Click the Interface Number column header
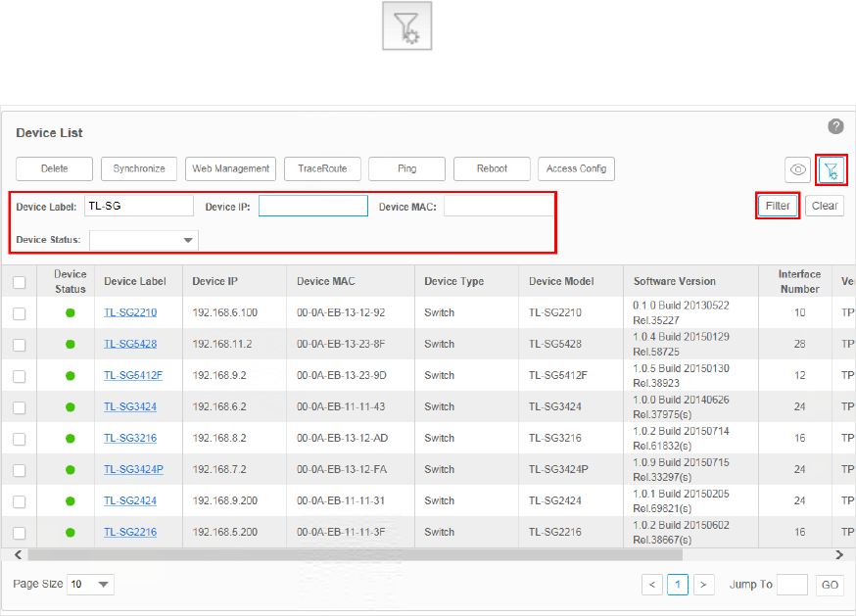 click(x=799, y=282)
